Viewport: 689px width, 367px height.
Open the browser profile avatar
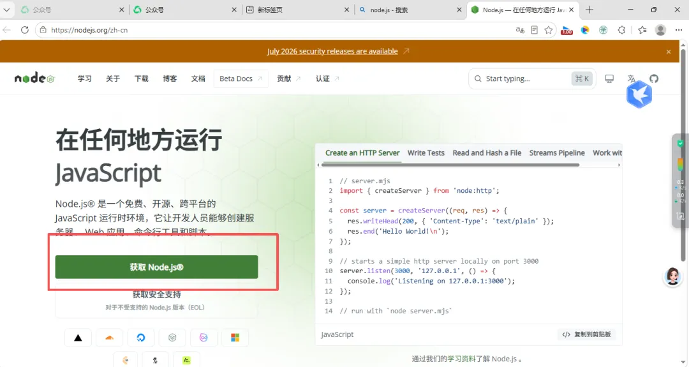coord(660,30)
